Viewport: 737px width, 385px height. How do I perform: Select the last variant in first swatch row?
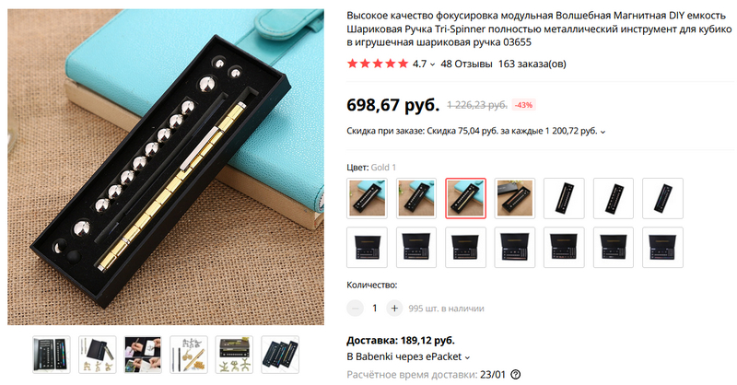point(662,198)
